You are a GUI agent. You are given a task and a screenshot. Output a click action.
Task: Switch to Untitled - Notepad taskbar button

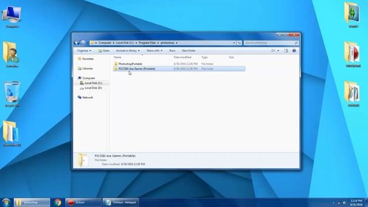121,202
